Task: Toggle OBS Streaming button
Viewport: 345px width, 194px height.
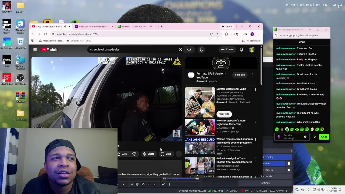Action: point(277,157)
